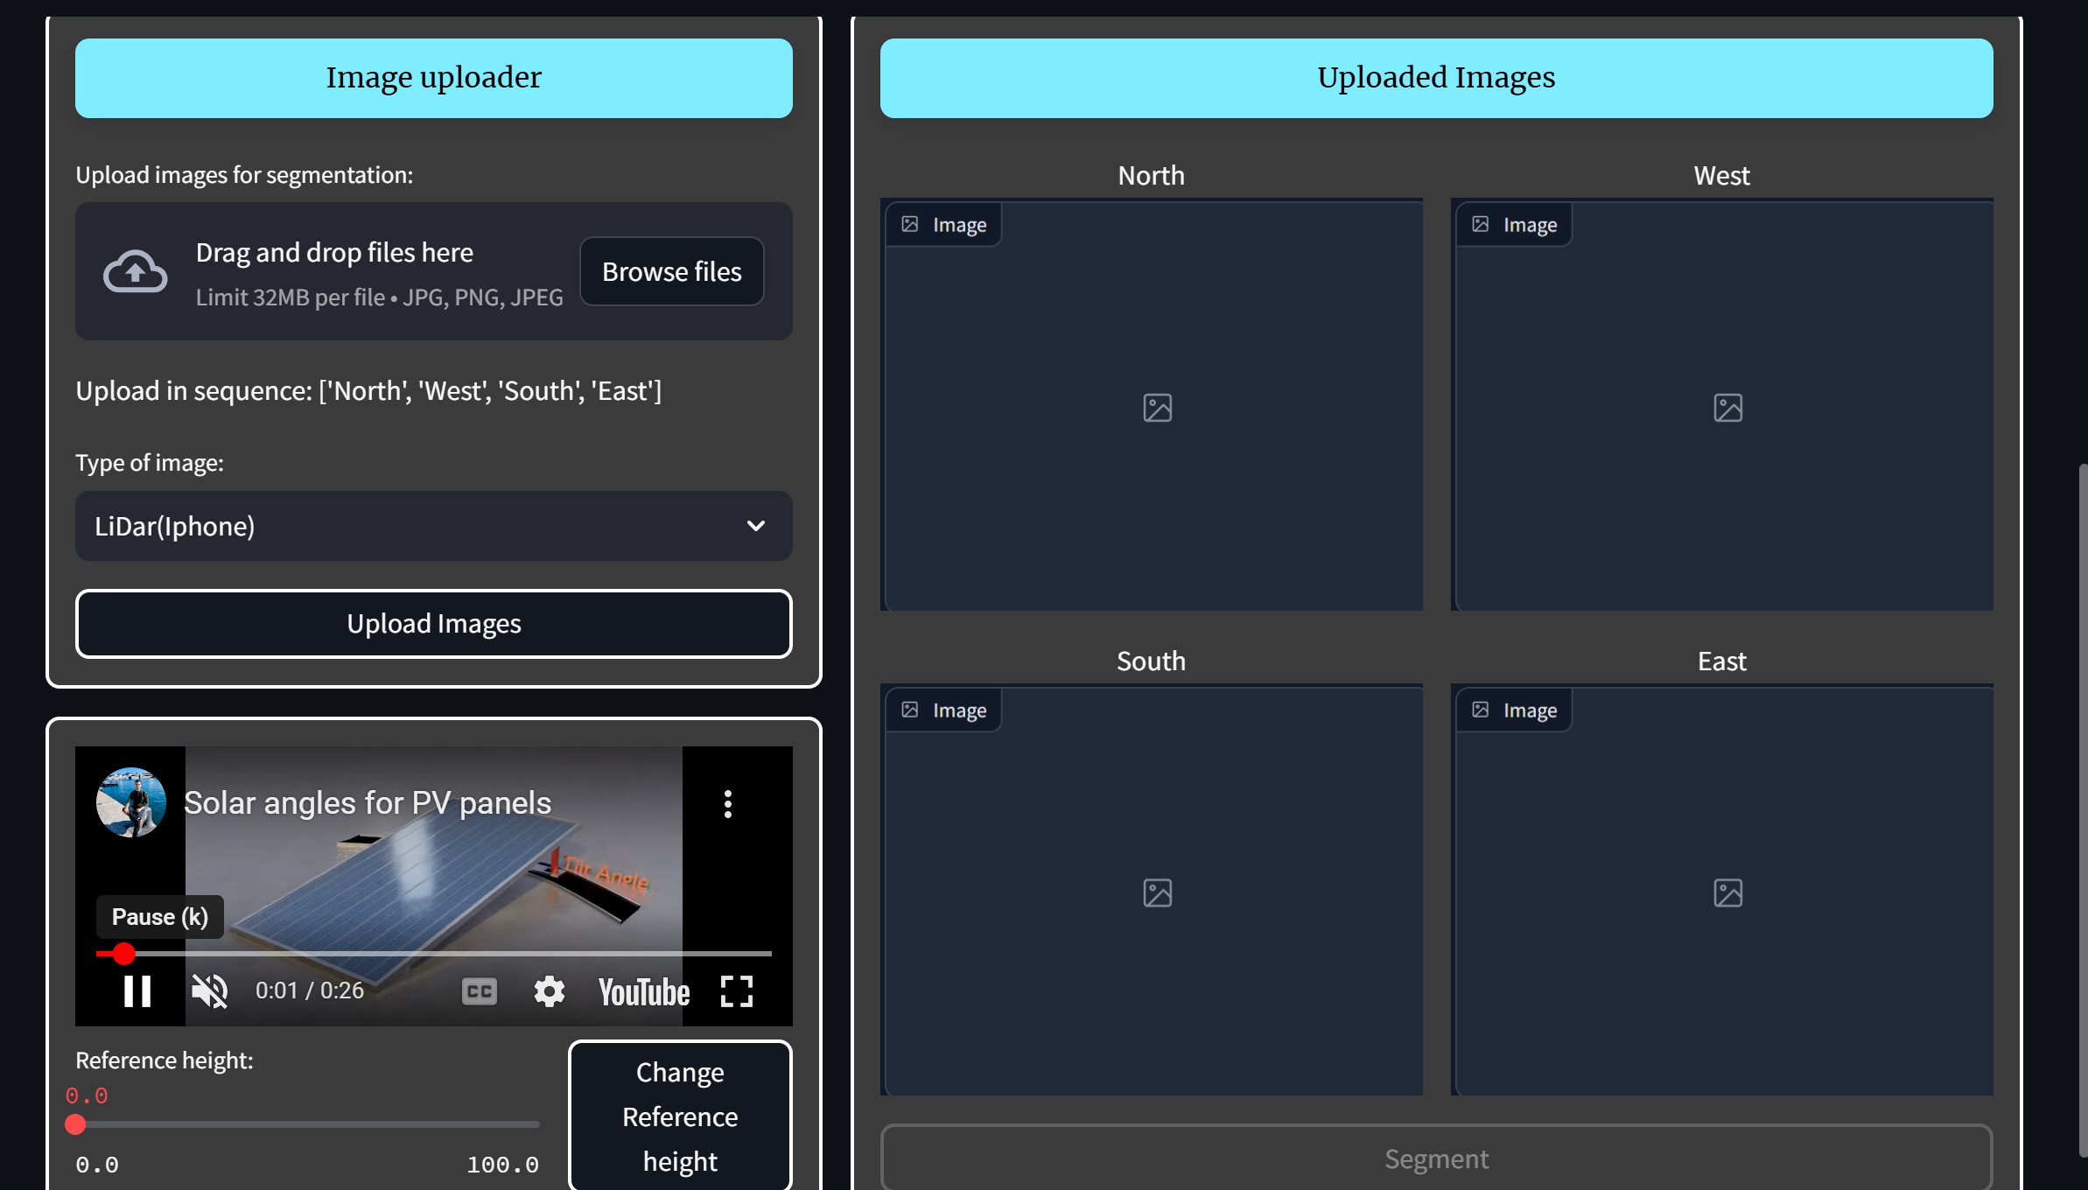Click Change Reference height button
This screenshot has height=1190, width=2088.
[680, 1116]
